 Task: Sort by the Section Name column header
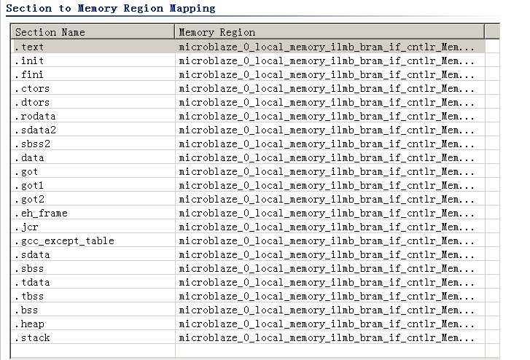tap(93, 32)
